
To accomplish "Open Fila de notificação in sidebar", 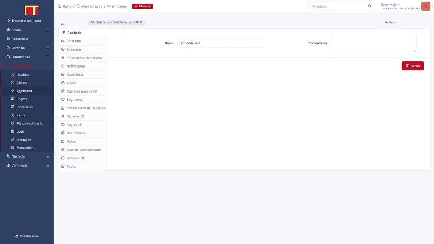I will coord(30,123).
